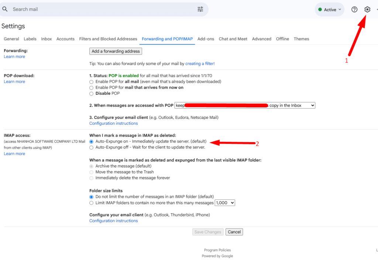Open the 1,000 message limit dropdown
Screen dimensions: 378x261
pyautogui.click(x=225, y=203)
